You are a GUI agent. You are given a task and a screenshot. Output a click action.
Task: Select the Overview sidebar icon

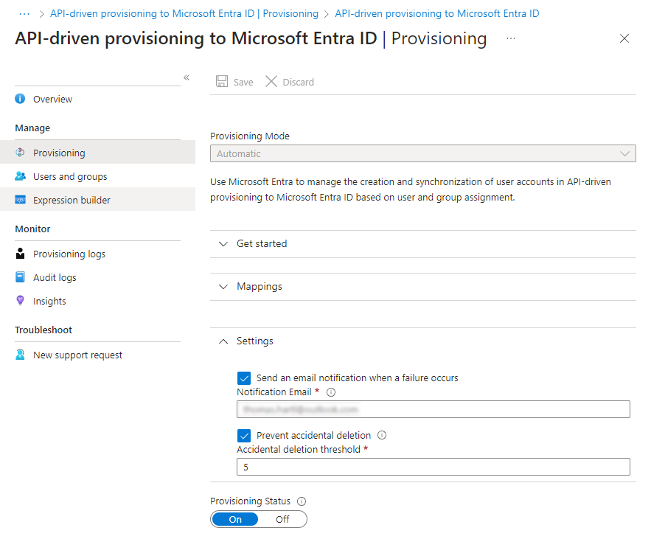[x=18, y=99]
